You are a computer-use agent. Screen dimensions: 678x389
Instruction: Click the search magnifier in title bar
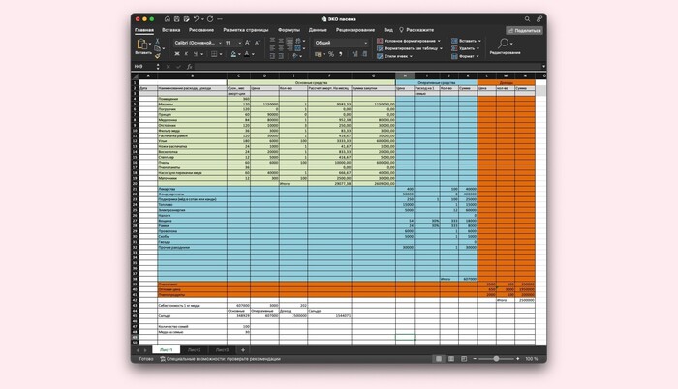point(526,18)
